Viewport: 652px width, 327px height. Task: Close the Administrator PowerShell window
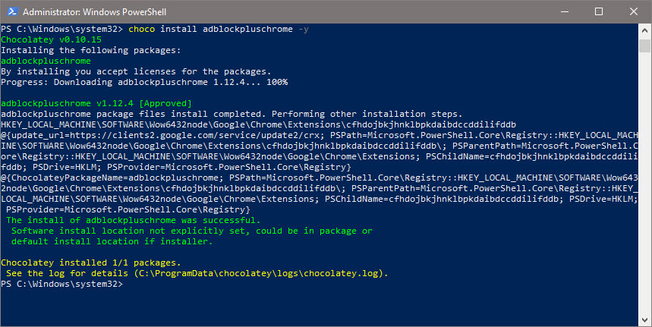tap(633, 12)
